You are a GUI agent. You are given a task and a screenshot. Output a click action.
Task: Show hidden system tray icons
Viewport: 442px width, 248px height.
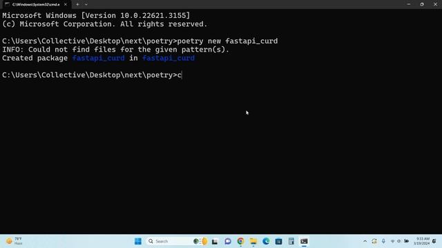pyautogui.click(x=365, y=241)
